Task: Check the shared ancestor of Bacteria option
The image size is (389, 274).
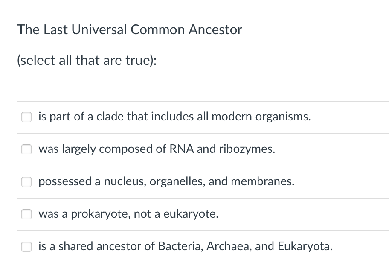Action: pyautogui.click(x=26, y=247)
